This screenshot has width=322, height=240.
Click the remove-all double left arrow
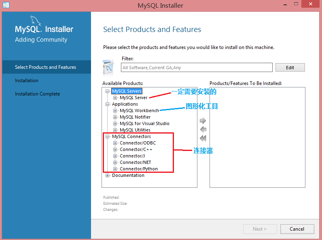(203, 138)
